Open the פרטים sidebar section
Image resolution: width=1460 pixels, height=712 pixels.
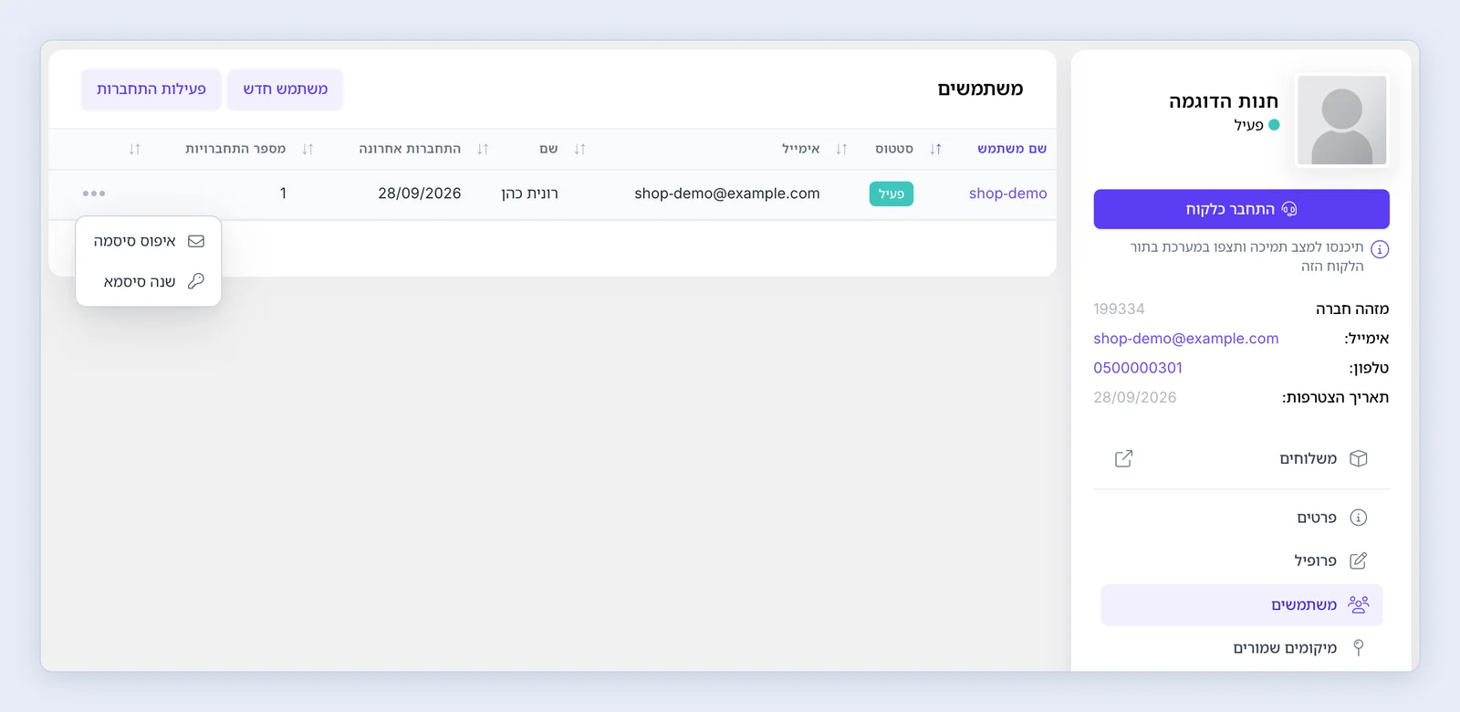1242,518
